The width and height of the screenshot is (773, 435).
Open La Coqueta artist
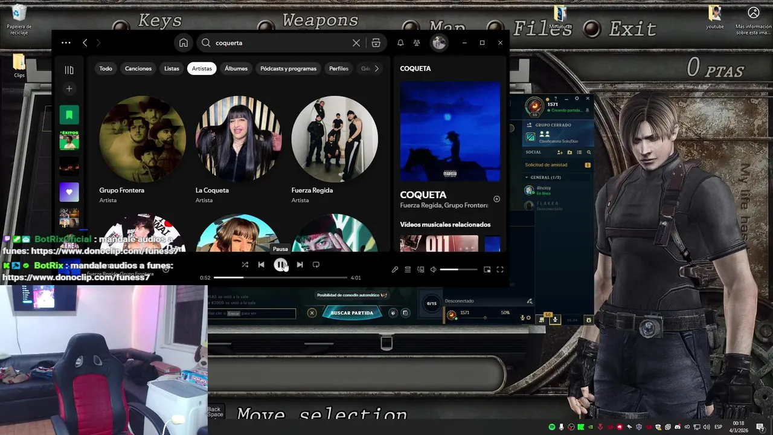coord(239,139)
